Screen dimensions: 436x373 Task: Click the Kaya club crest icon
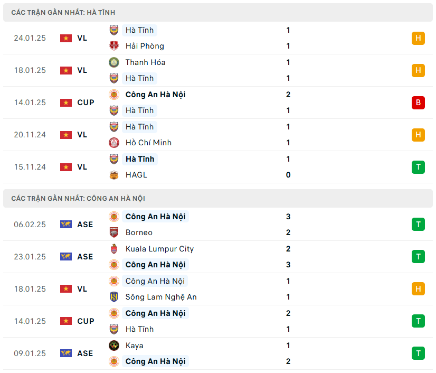pos(114,346)
